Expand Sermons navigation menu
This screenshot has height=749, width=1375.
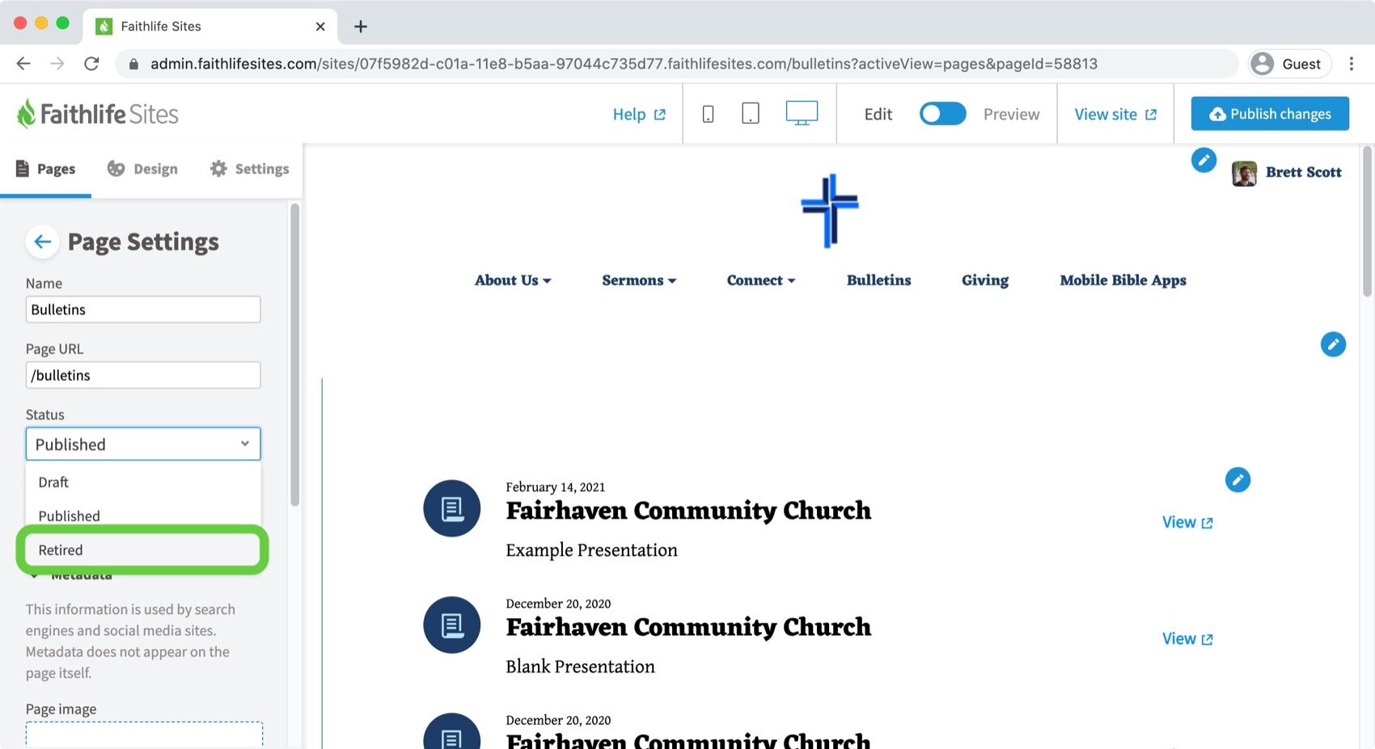639,280
